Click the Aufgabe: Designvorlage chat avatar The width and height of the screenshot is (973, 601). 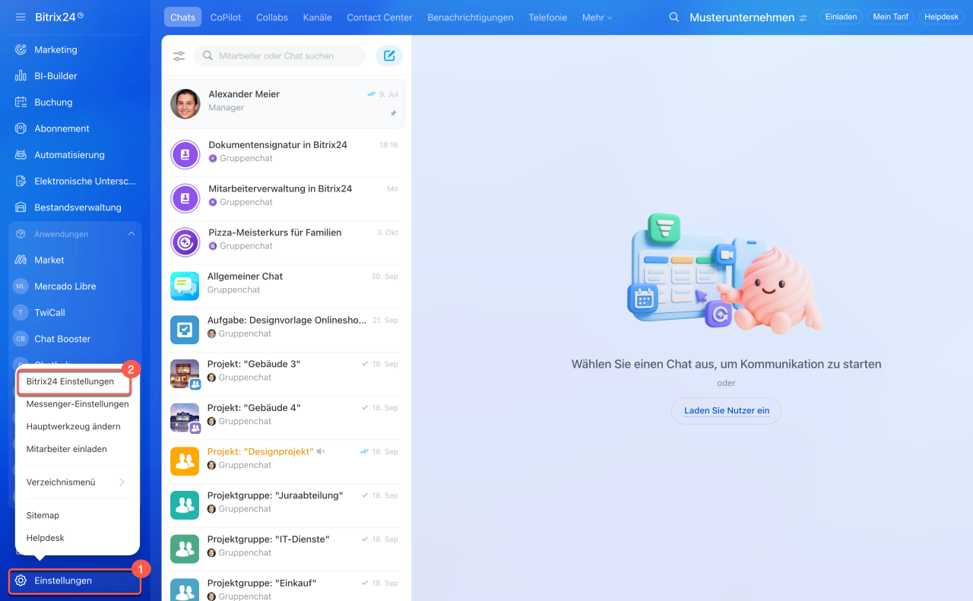(185, 330)
